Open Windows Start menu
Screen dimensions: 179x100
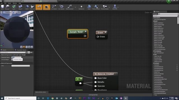(2, 98)
